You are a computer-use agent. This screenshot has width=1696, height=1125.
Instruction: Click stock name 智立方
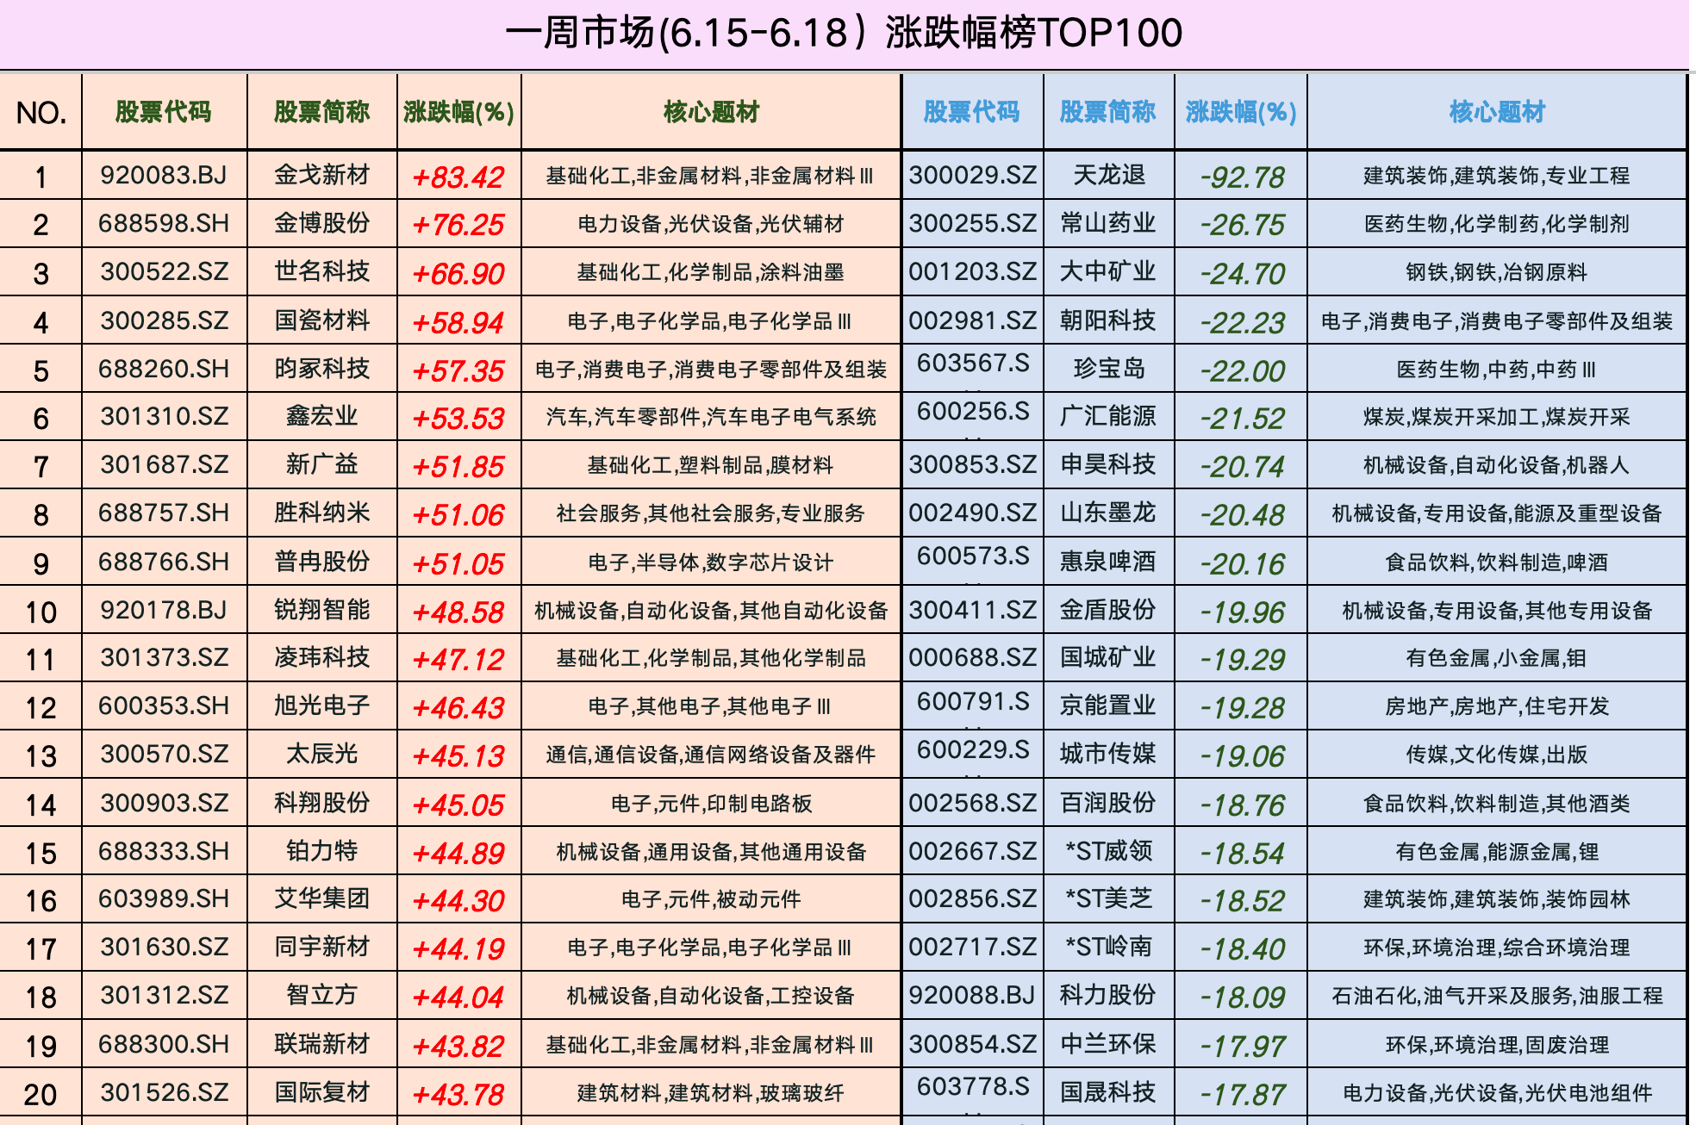[x=321, y=995]
